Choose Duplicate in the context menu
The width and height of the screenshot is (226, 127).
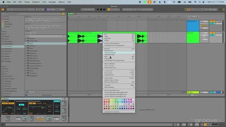[x=119, y=38]
